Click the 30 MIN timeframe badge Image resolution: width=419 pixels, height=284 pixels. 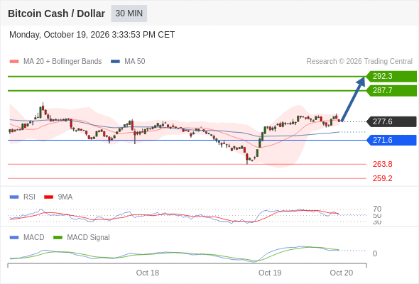tap(129, 13)
